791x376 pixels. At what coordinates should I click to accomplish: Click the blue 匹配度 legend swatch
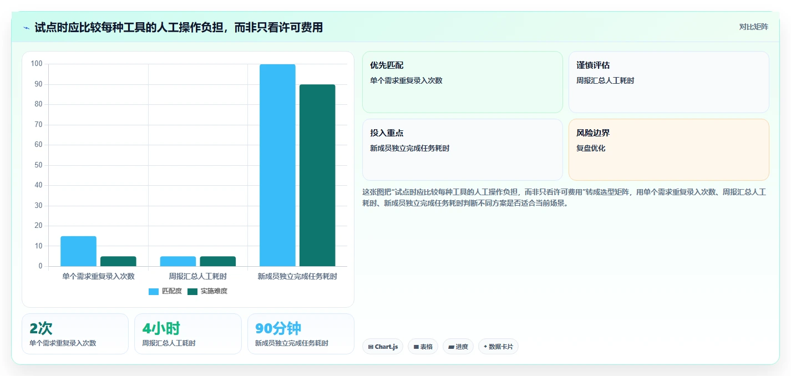[154, 292]
